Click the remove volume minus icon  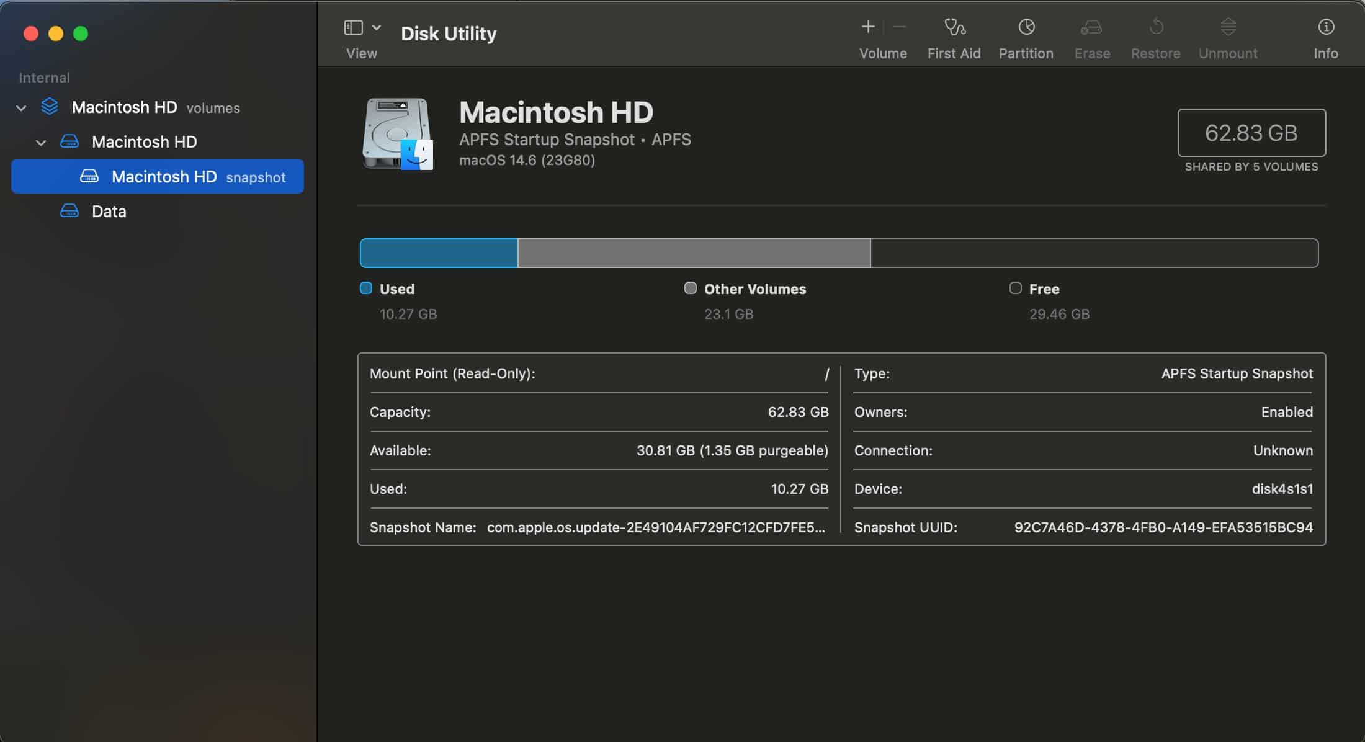coord(900,27)
